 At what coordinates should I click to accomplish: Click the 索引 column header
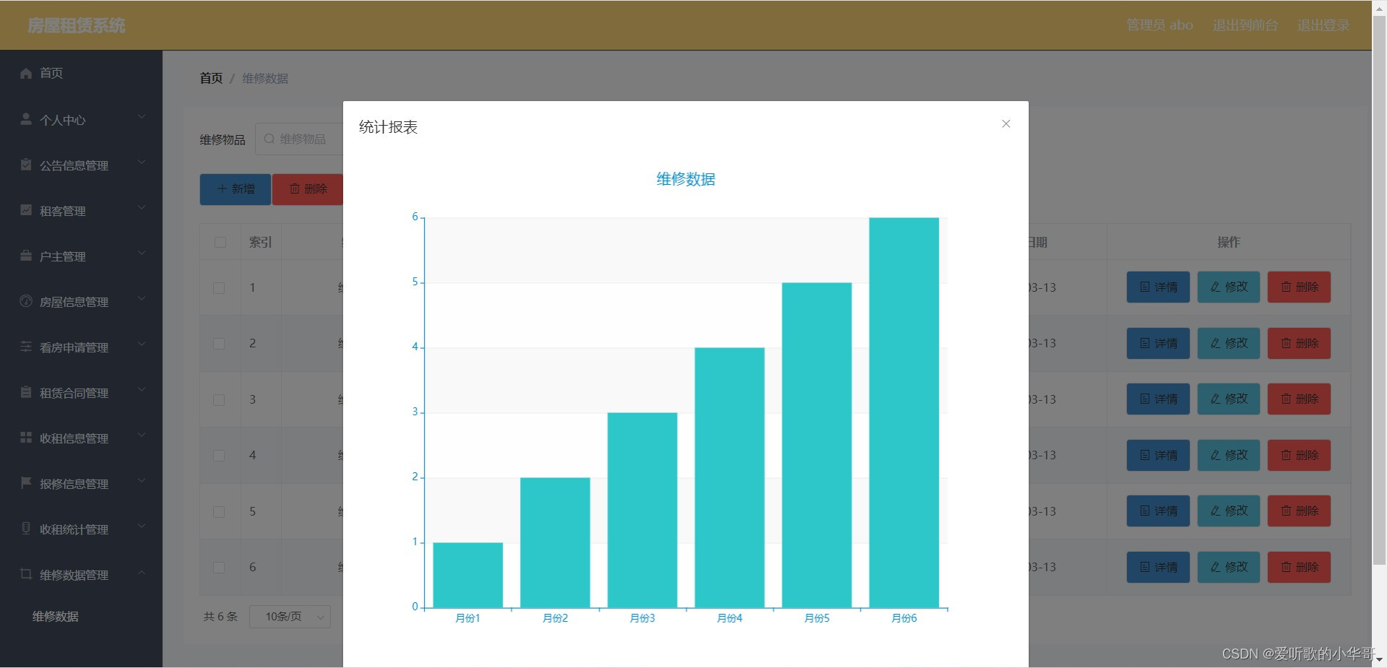(x=261, y=243)
